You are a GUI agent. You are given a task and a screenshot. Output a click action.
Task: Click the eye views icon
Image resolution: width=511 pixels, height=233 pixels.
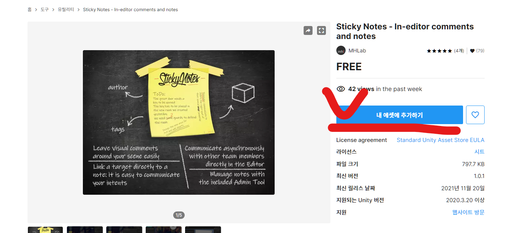(340, 89)
